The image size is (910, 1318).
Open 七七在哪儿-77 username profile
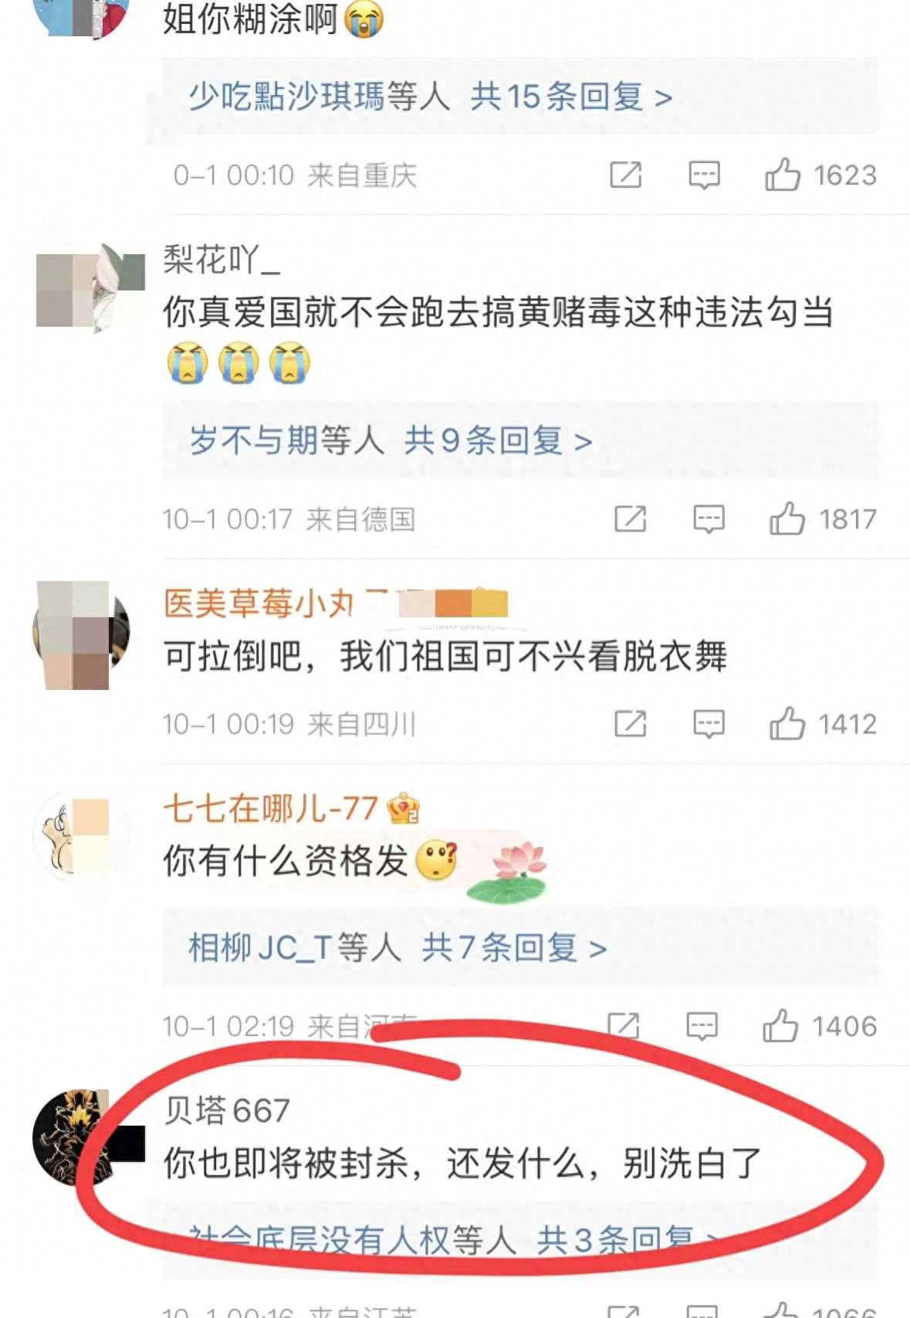tap(270, 808)
